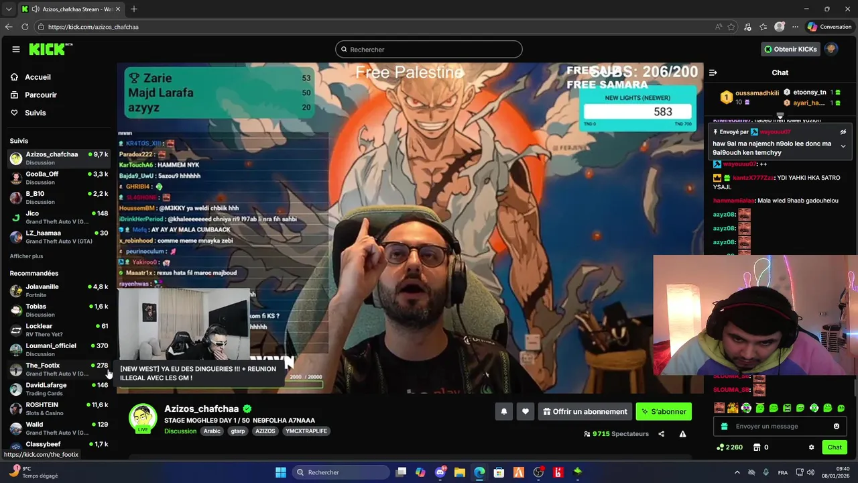Click oussamadhkili top gifter entry
This screenshot has height=483, width=858.
pyautogui.click(x=750, y=97)
